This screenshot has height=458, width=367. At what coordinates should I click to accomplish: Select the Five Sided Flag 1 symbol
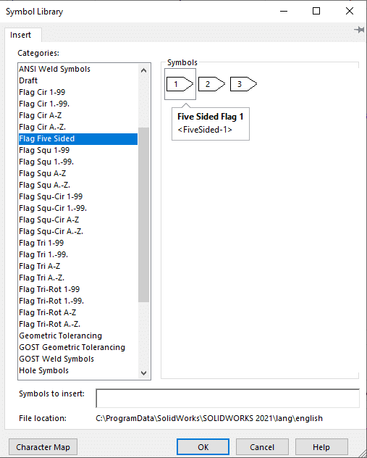pyautogui.click(x=180, y=84)
